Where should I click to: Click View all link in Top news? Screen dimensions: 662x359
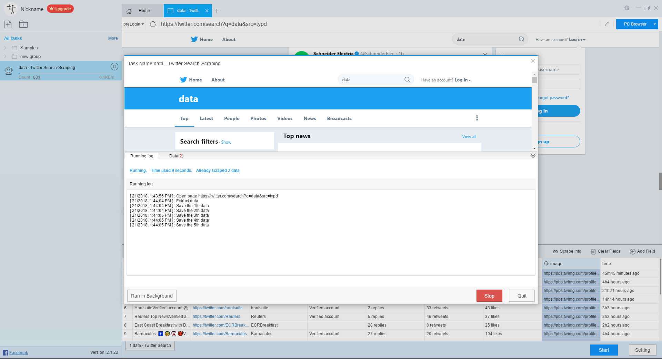coord(469,137)
